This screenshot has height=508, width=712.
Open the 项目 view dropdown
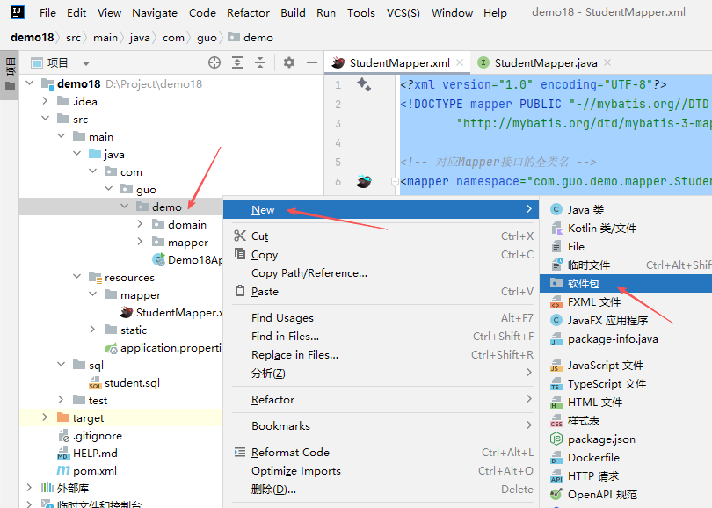(85, 63)
